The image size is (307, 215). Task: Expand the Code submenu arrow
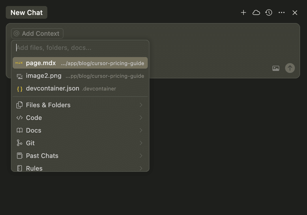tap(141, 118)
